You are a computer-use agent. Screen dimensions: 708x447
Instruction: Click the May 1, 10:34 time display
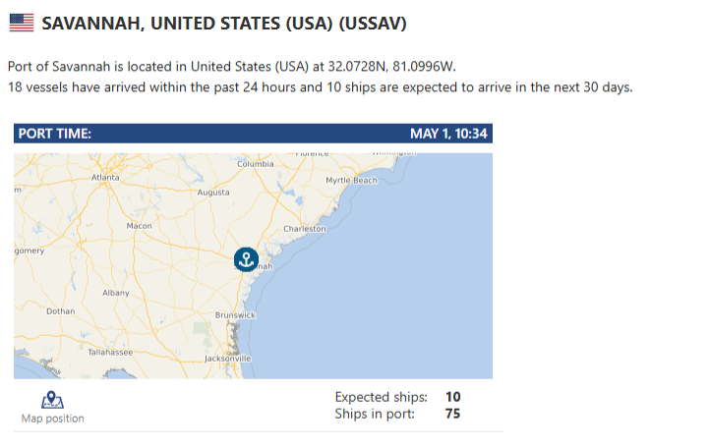point(448,134)
